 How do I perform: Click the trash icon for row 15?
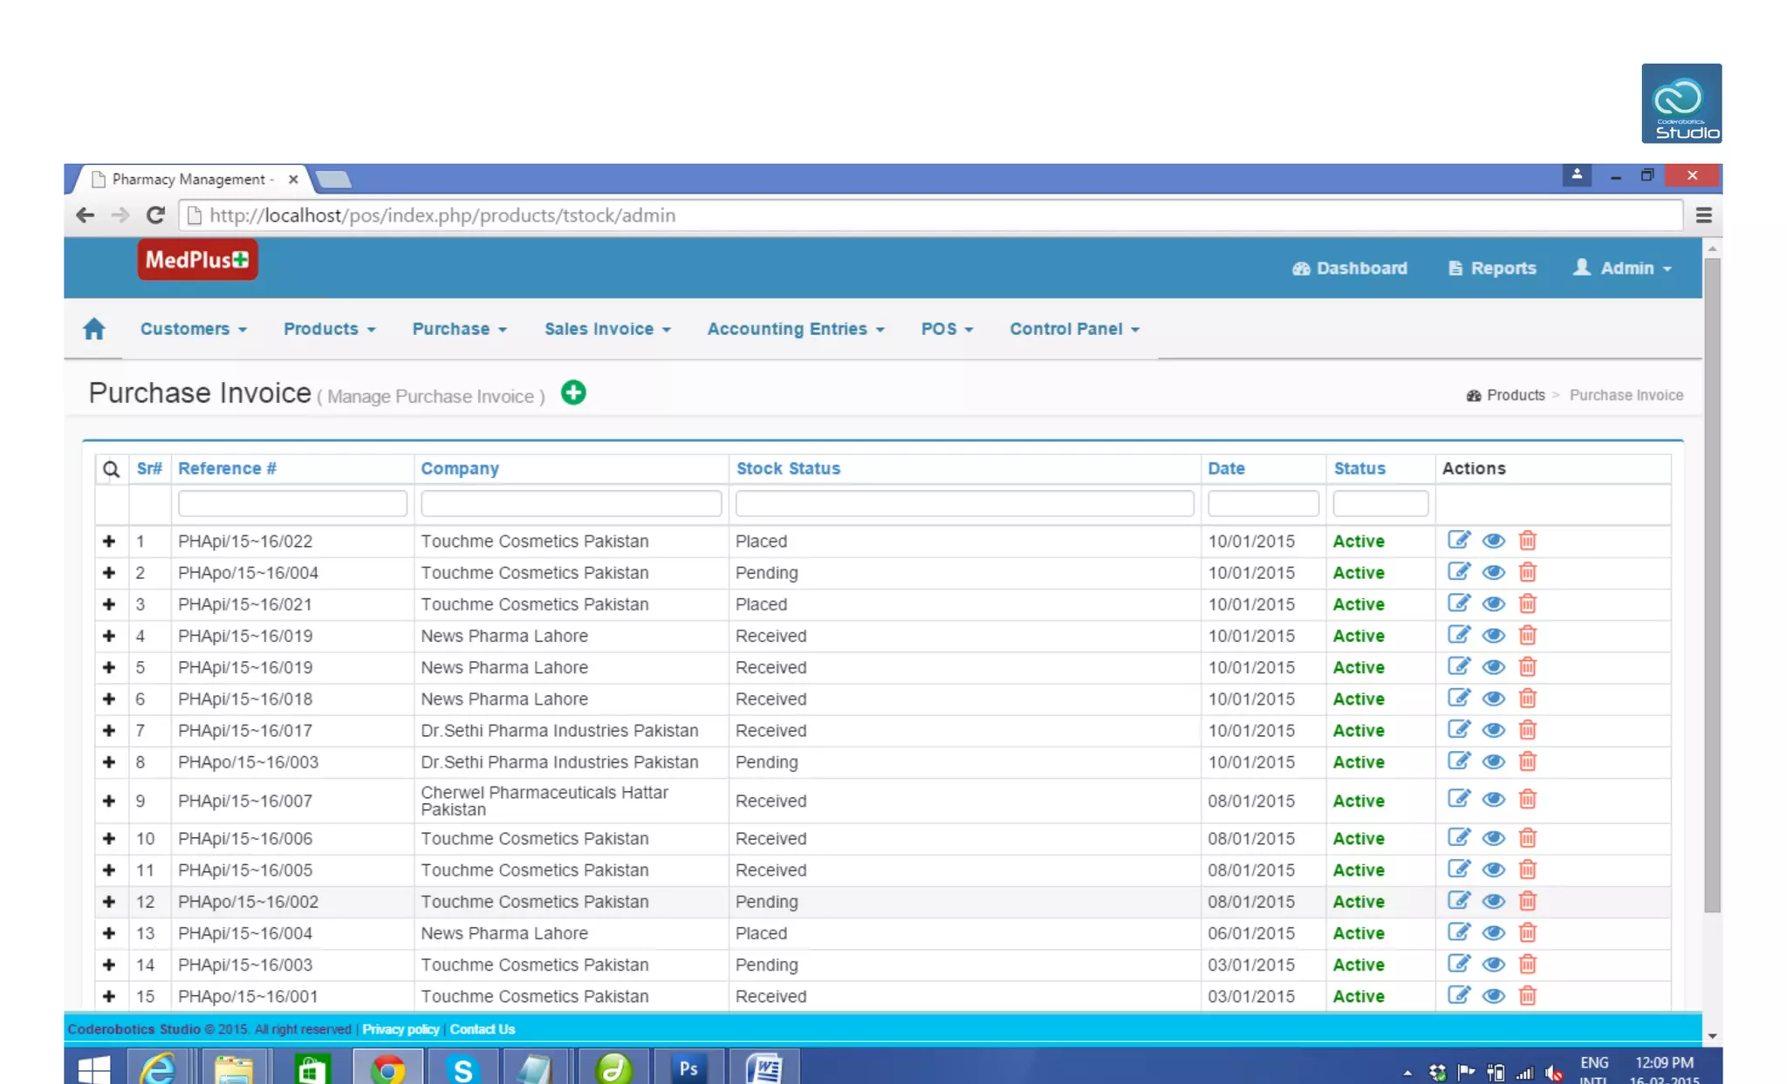[1527, 996]
